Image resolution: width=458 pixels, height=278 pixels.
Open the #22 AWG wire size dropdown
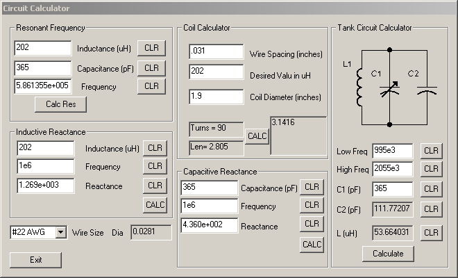coord(61,232)
